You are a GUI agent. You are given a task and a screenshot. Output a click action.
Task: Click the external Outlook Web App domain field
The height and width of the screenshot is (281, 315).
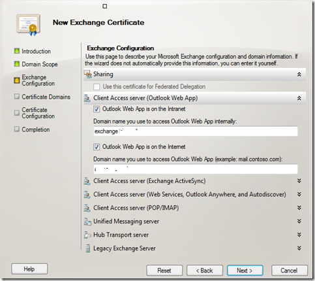196,169
